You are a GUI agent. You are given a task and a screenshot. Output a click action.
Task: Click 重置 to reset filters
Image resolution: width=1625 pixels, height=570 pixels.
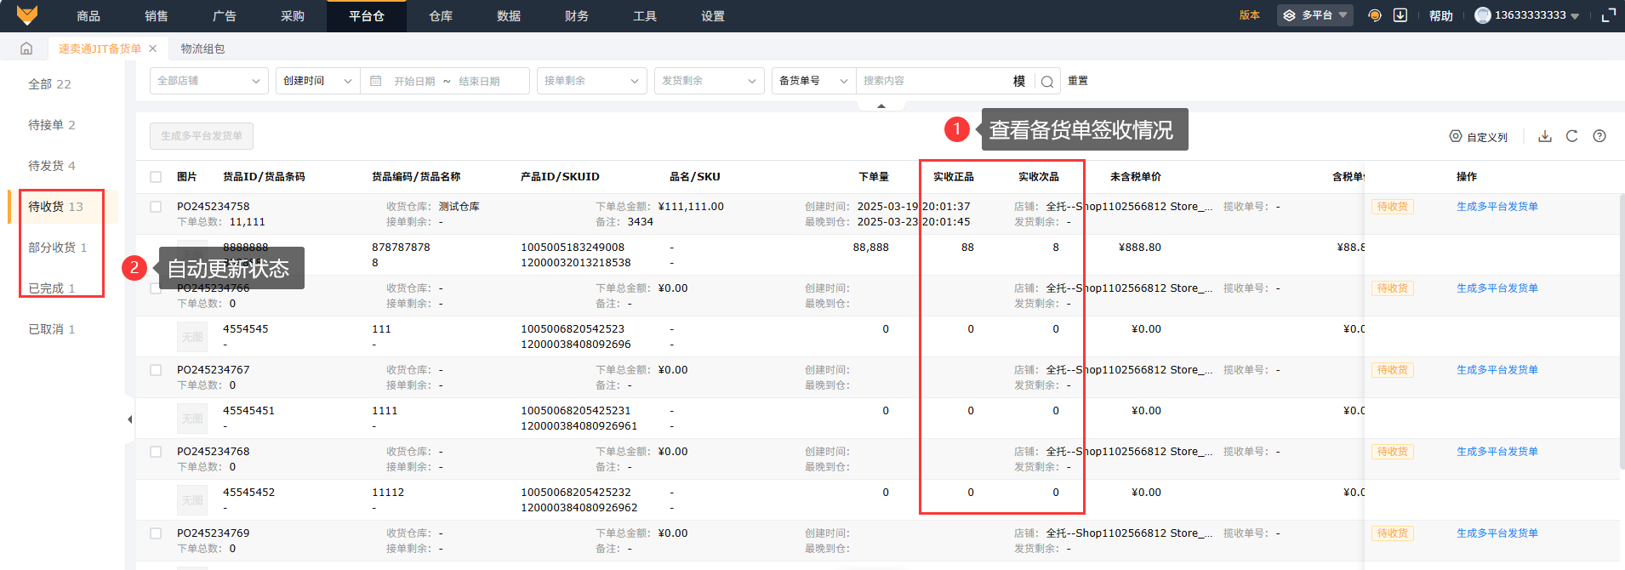[x=1078, y=81]
